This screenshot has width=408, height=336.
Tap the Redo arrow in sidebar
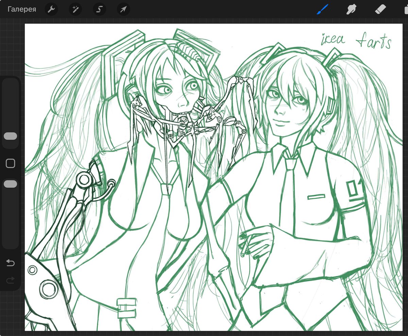(x=11, y=280)
